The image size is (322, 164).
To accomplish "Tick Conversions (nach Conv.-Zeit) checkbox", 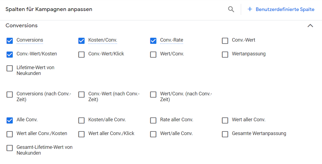I will point(10,94).
